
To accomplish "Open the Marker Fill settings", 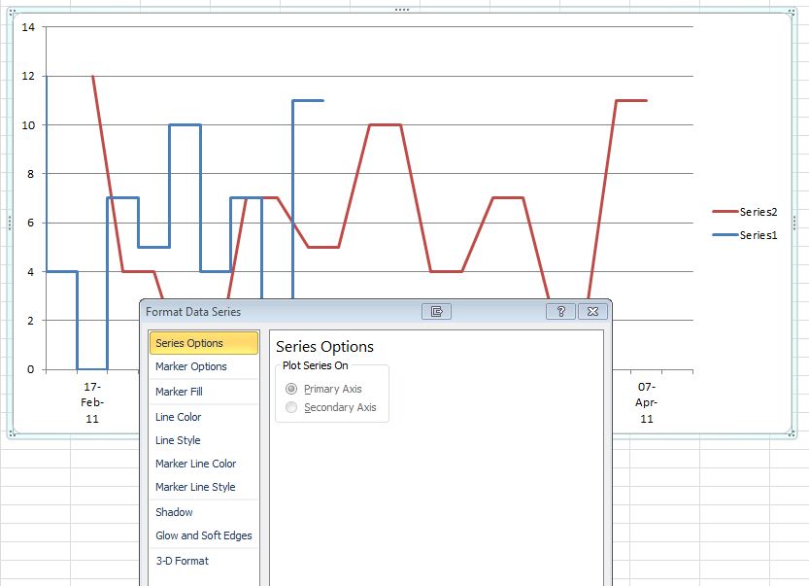I will tap(179, 392).
